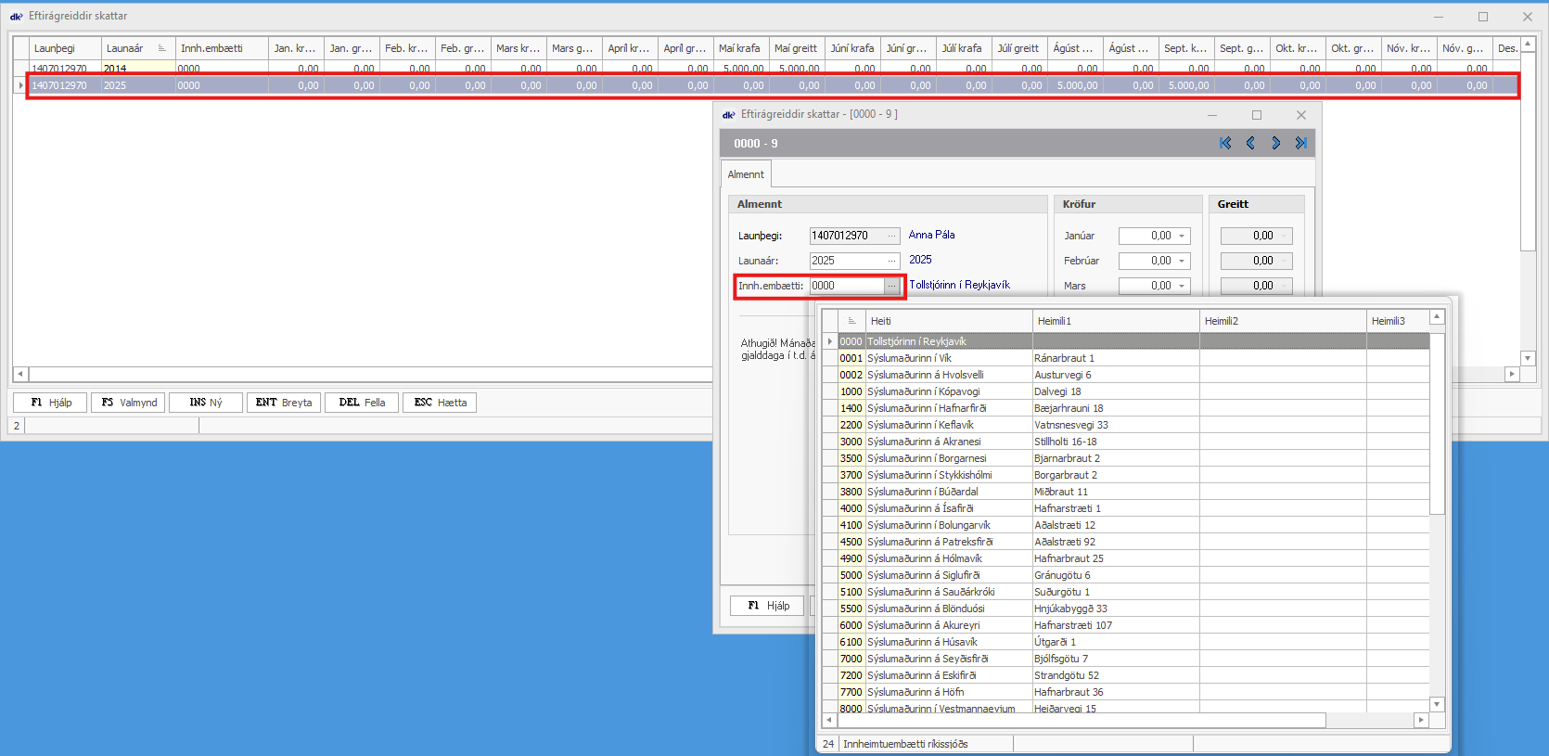The height and width of the screenshot is (756, 1549).
Task: Open lookup for Innh.embætti field
Action: click(x=891, y=286)
